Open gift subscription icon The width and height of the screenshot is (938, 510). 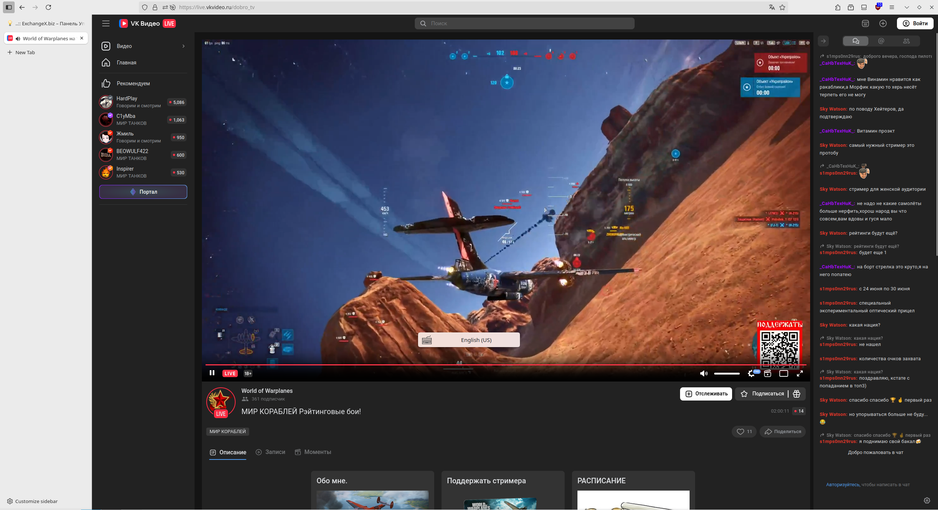coord(797,394)
